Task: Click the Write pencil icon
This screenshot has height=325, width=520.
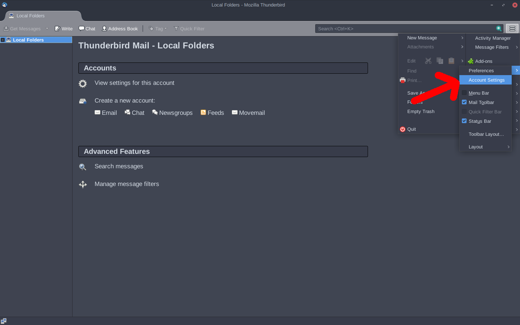Action: (x=57, y=29)
